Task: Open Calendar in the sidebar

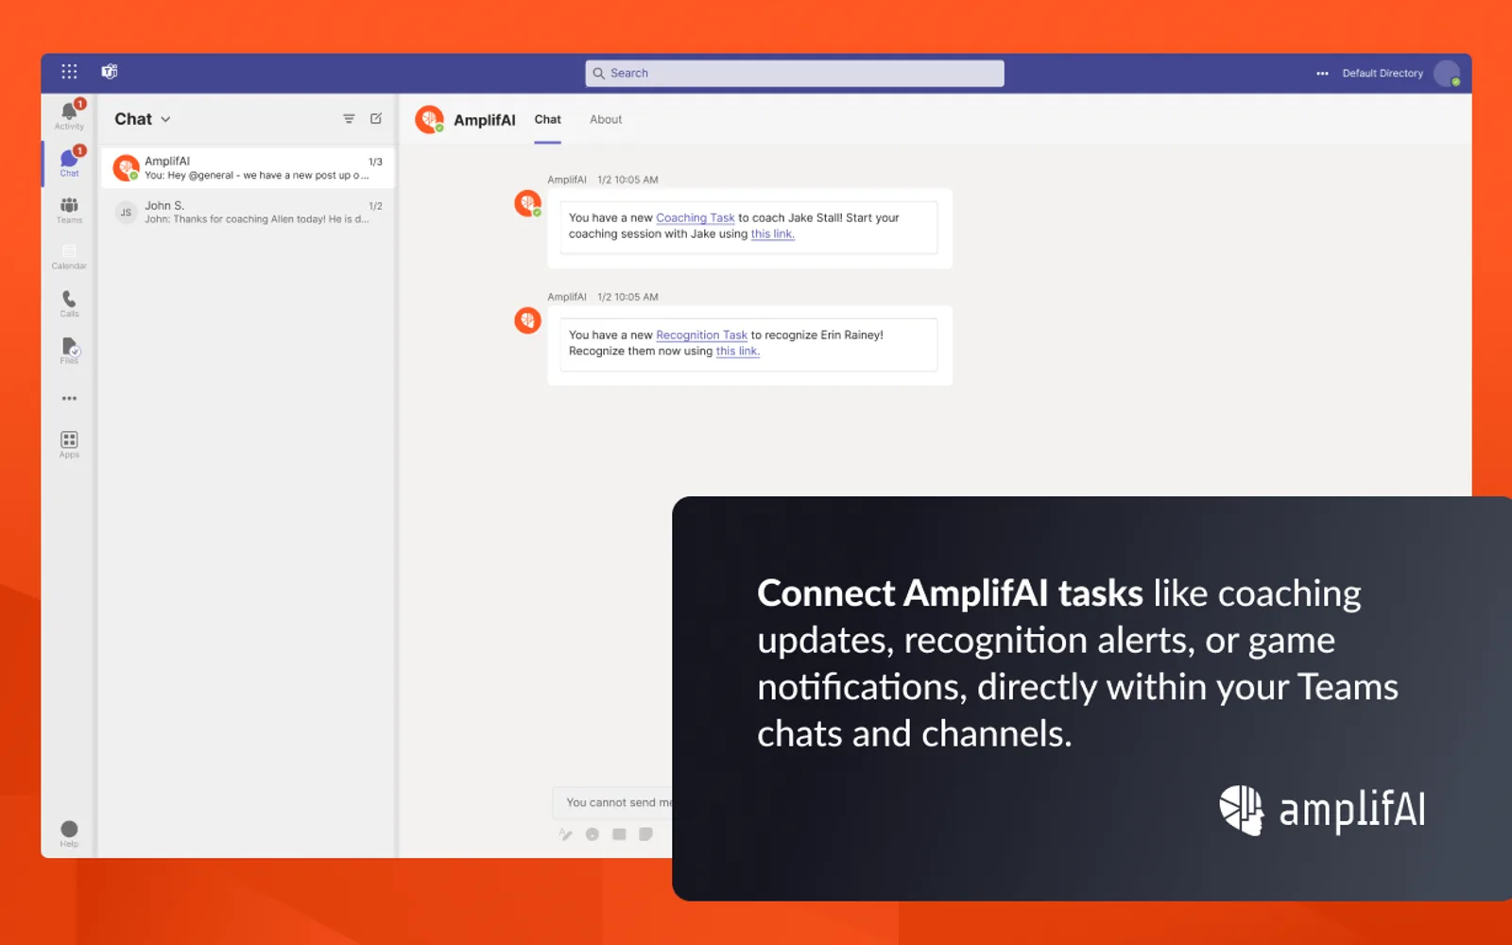Action: tap(69, 257)
